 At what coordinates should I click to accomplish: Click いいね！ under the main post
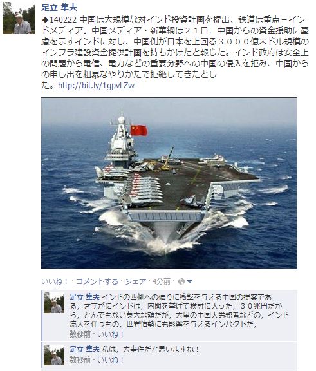(x=55, y=281)
